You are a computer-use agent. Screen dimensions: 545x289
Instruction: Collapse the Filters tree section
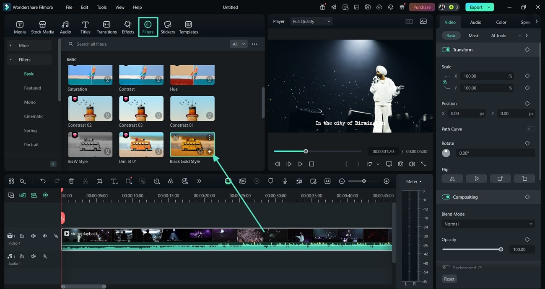pos(10,60)
